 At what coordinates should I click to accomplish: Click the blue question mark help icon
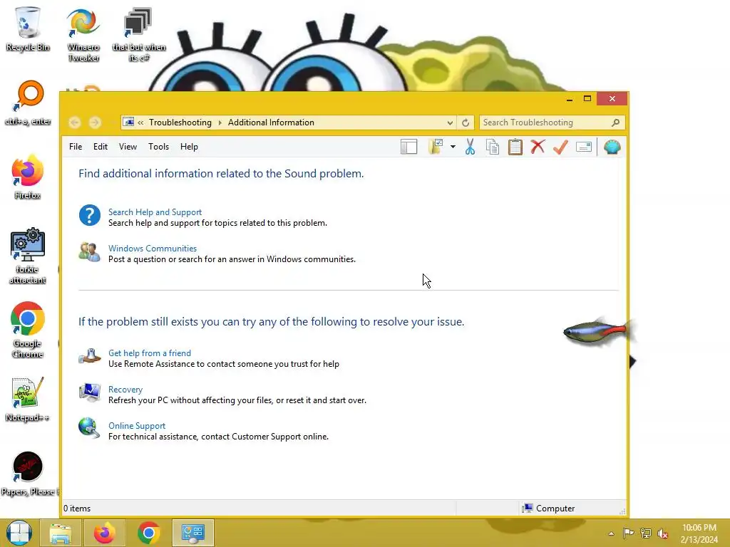[89, 215]
